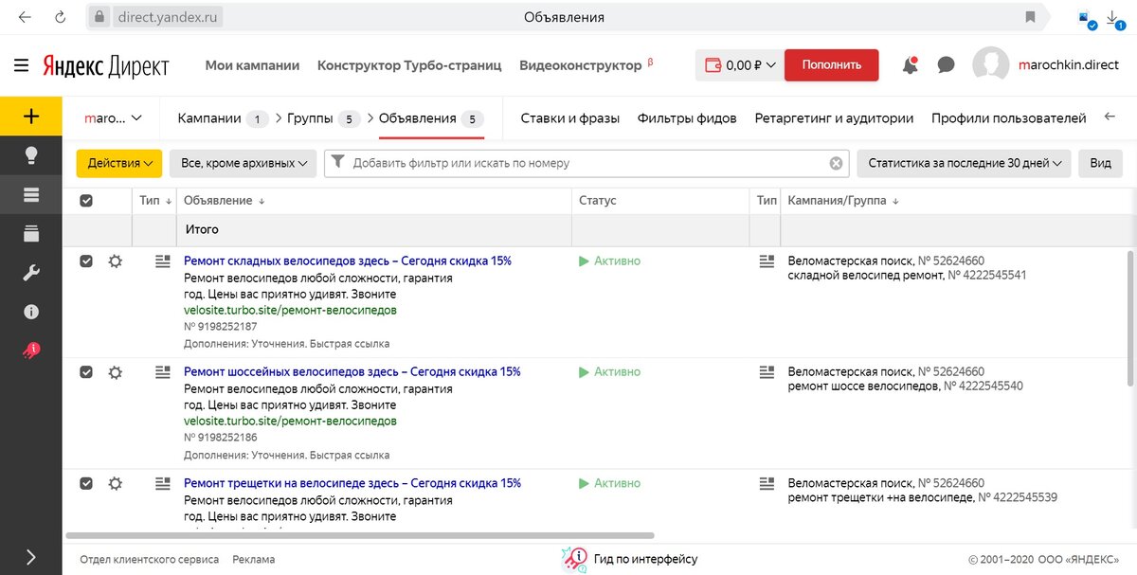The image size is (1137, 575).
Task: Open the notifications bell icon
Action: tap(911, 65)
